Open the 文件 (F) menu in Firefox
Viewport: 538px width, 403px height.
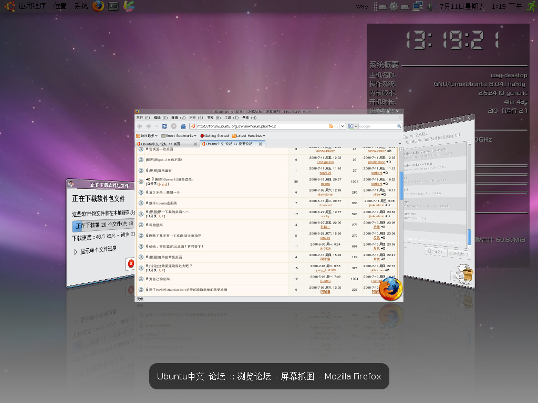click(143, 118)
